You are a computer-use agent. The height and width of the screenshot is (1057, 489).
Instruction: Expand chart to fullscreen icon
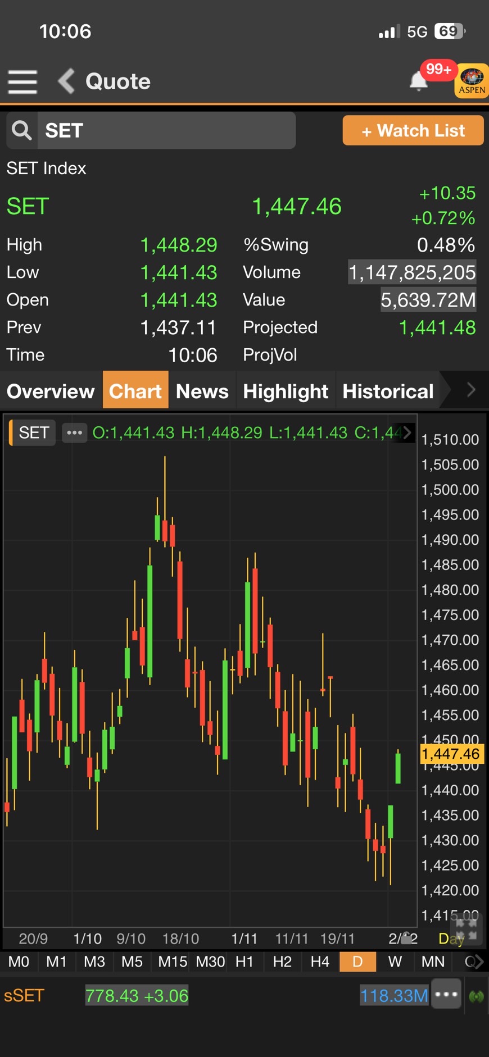click(466, 929)
